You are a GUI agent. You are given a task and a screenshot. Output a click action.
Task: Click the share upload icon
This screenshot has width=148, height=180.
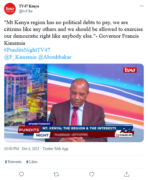(127, 174)
